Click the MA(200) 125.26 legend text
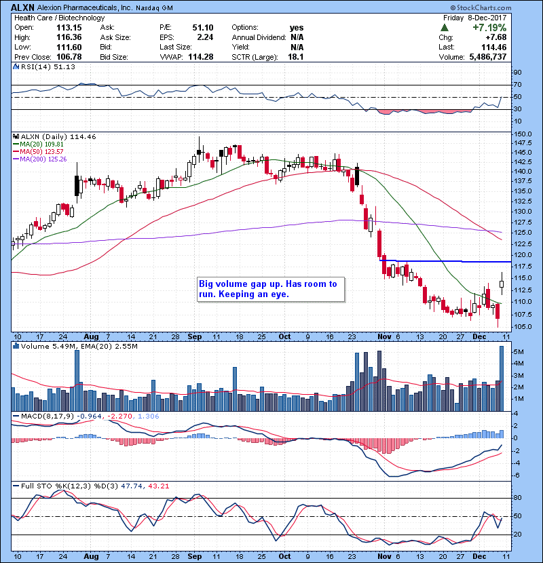Screen dimensions: 543x563 (x=43, y=159)
